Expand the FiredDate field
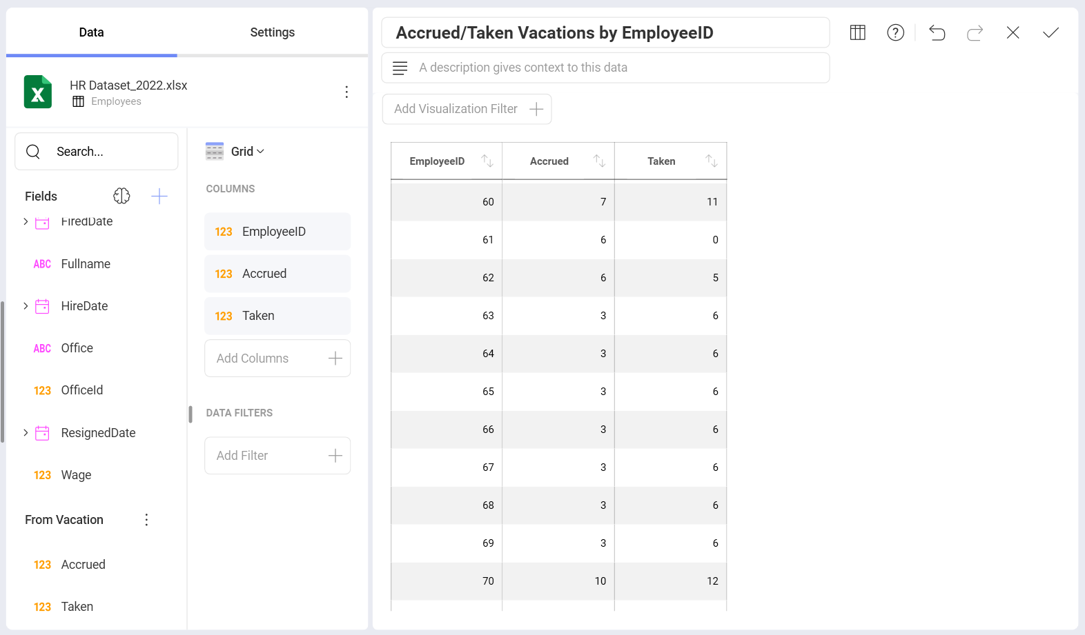 click(x=26, y=221)
